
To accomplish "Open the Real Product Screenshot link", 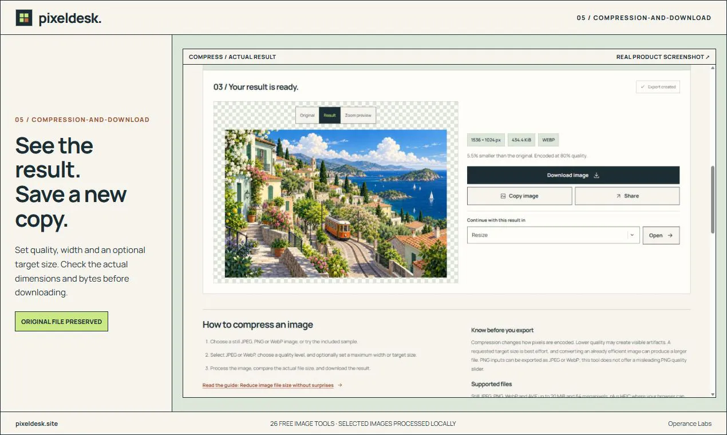I will (663, 57).
